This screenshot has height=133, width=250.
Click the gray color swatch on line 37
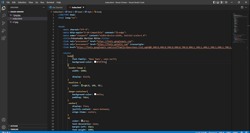coord(82,121)
